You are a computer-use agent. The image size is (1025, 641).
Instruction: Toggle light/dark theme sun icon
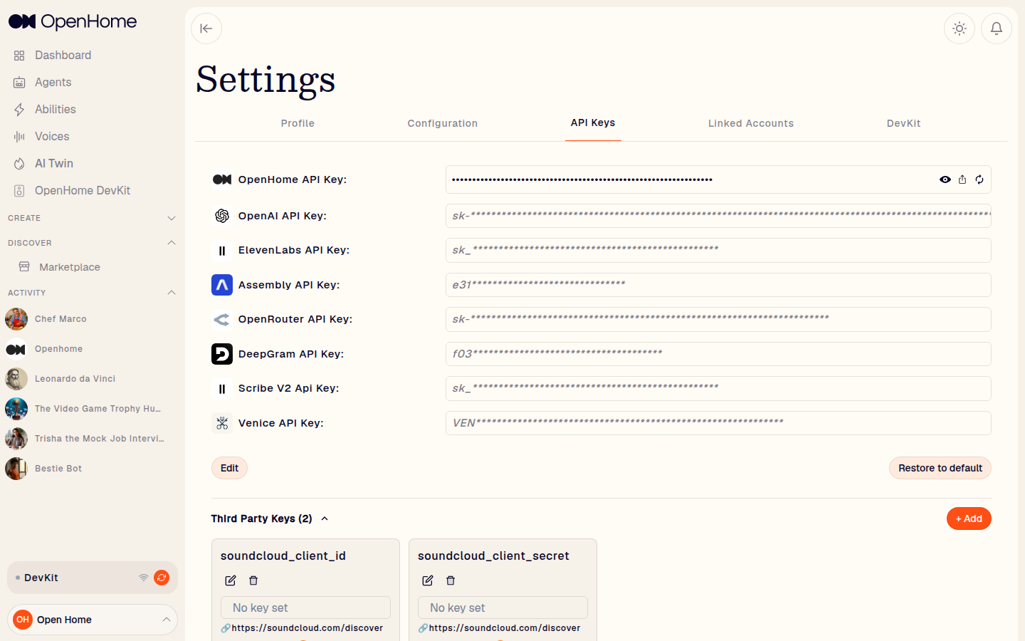point(960,28)
